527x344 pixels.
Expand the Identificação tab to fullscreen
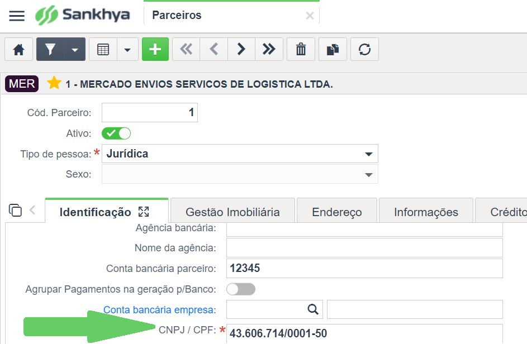tap(144, 212)
